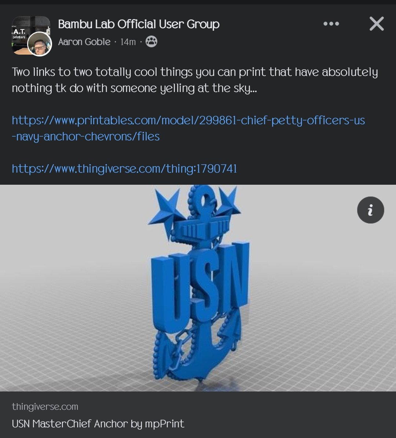Open Bambu Lab Official User Group page
The height and width of the screenshot is (438, 396).
coord(139,24)
